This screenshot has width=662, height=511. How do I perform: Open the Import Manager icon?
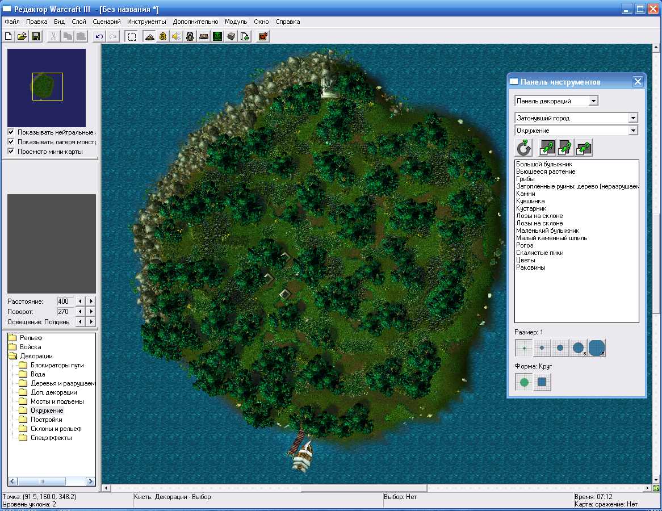click(x=245, y=37)
